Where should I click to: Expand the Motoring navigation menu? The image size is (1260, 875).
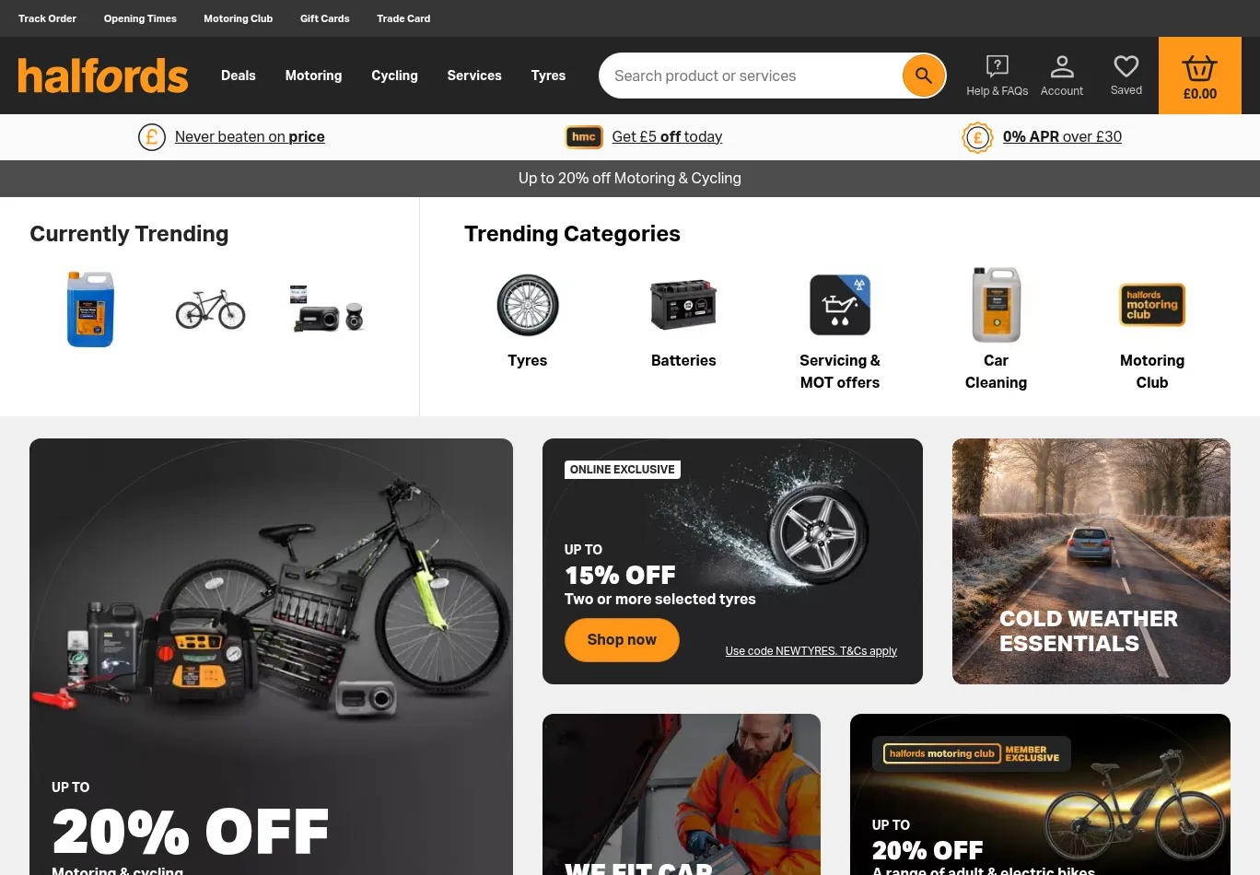(313, 76)
